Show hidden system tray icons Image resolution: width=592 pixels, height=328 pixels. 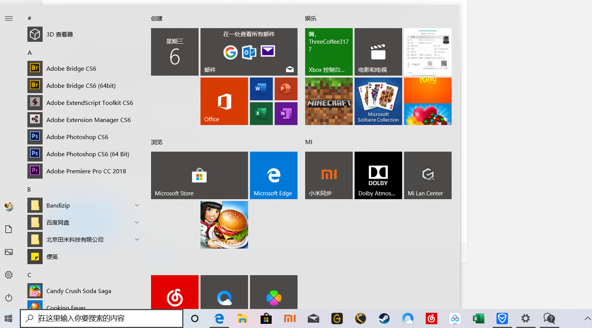tap(587, 318)
